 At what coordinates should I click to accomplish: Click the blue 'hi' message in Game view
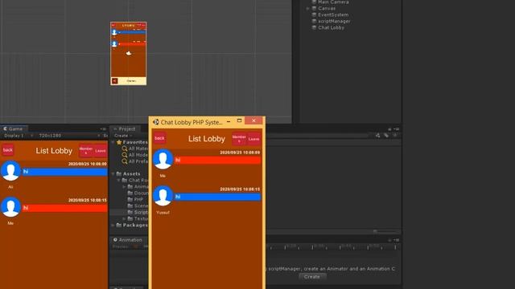[x=65, y=172]
